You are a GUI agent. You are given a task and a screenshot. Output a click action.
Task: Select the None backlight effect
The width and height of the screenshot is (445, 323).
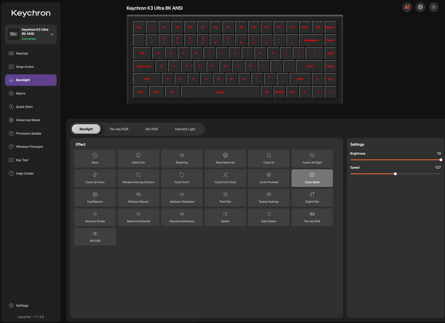pos(95,159)
